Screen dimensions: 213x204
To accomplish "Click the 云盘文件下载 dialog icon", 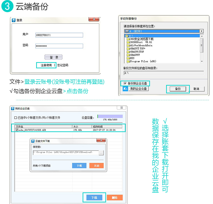I will [x=33, y=141].
